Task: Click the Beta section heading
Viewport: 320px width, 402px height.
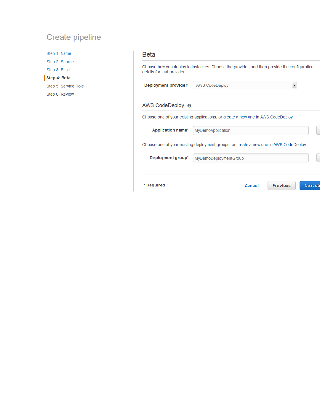Action: (x=149, y=55)
